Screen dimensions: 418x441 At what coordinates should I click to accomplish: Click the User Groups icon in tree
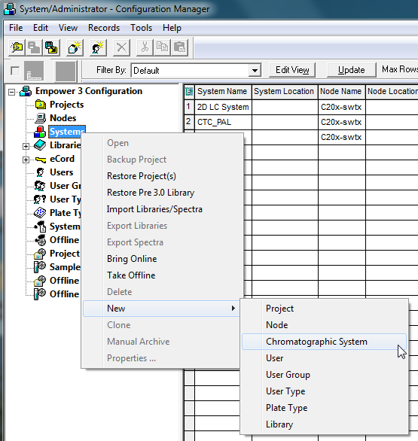click(x=40, y=186)
